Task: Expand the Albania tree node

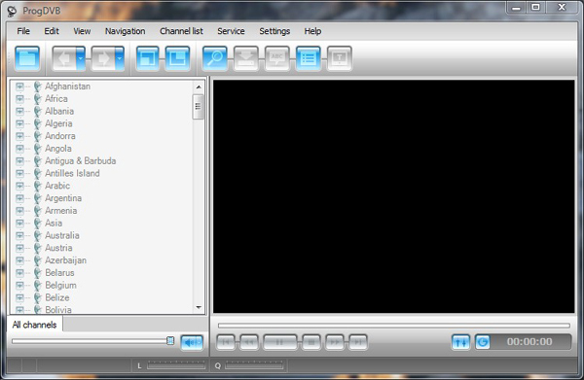Action: [19, 111]
